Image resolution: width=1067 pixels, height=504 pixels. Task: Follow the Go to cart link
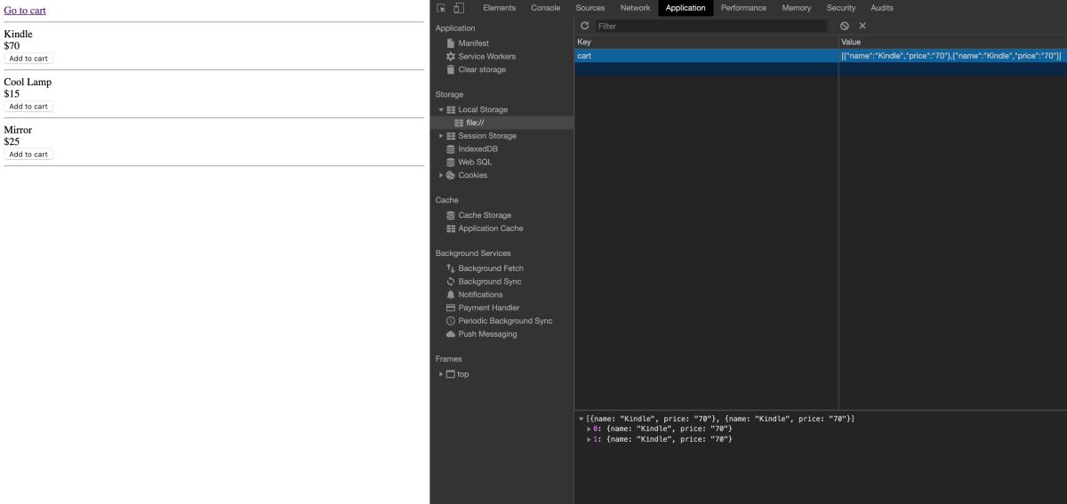click(25, 11)
